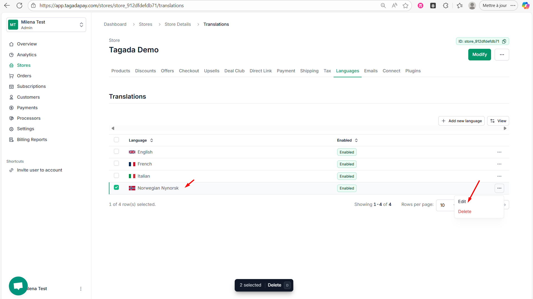This screenshot has width=533, height=299.
Task: Open Overview in the sidebar
Action: pyautogui.click(x=27, y=44)
